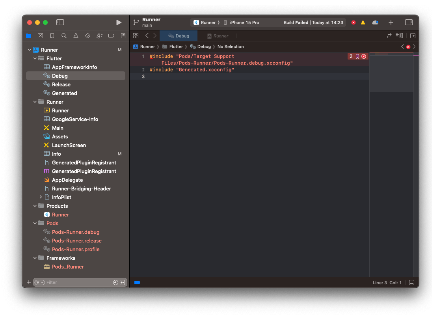This screenshot has height=317, width=441.
Task: Adjust editor options lines icon
Action: [399, 36]
